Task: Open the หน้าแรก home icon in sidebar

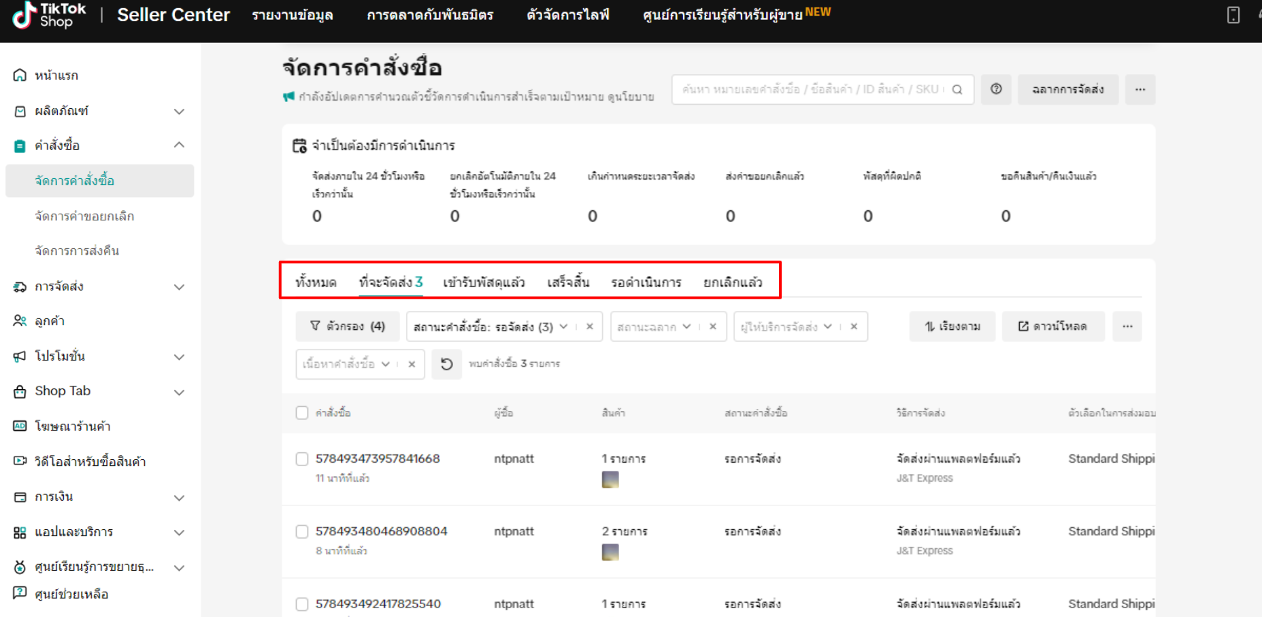Action: [x=20, y=75]
